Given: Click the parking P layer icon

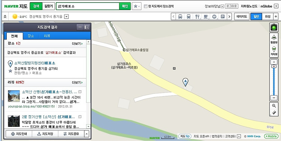Looking at the screenshot, I should pos(223,16).
